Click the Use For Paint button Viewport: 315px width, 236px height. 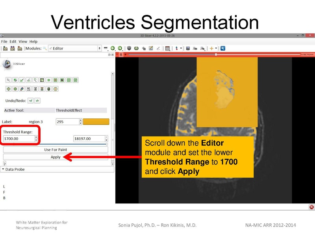point(55,150)
